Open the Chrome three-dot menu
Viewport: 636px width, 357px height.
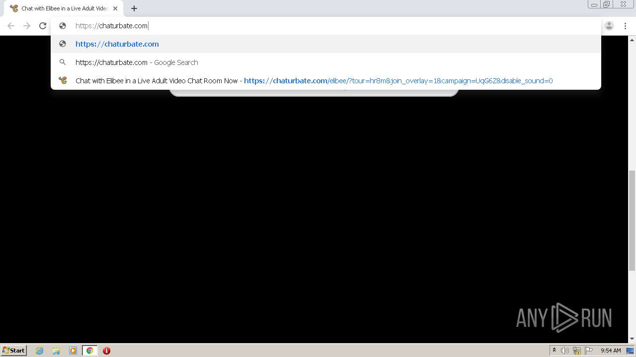[625, 26]
